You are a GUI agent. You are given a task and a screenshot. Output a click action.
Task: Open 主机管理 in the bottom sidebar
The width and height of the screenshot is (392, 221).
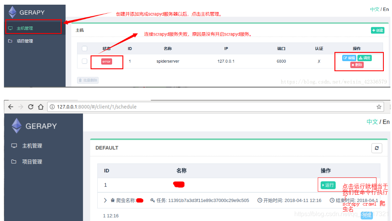[32, 146]
